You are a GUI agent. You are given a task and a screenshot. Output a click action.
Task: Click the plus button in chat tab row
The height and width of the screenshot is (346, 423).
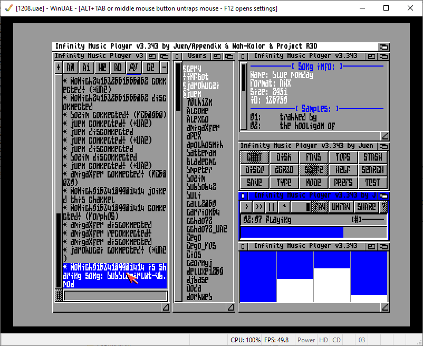point(58,67)
